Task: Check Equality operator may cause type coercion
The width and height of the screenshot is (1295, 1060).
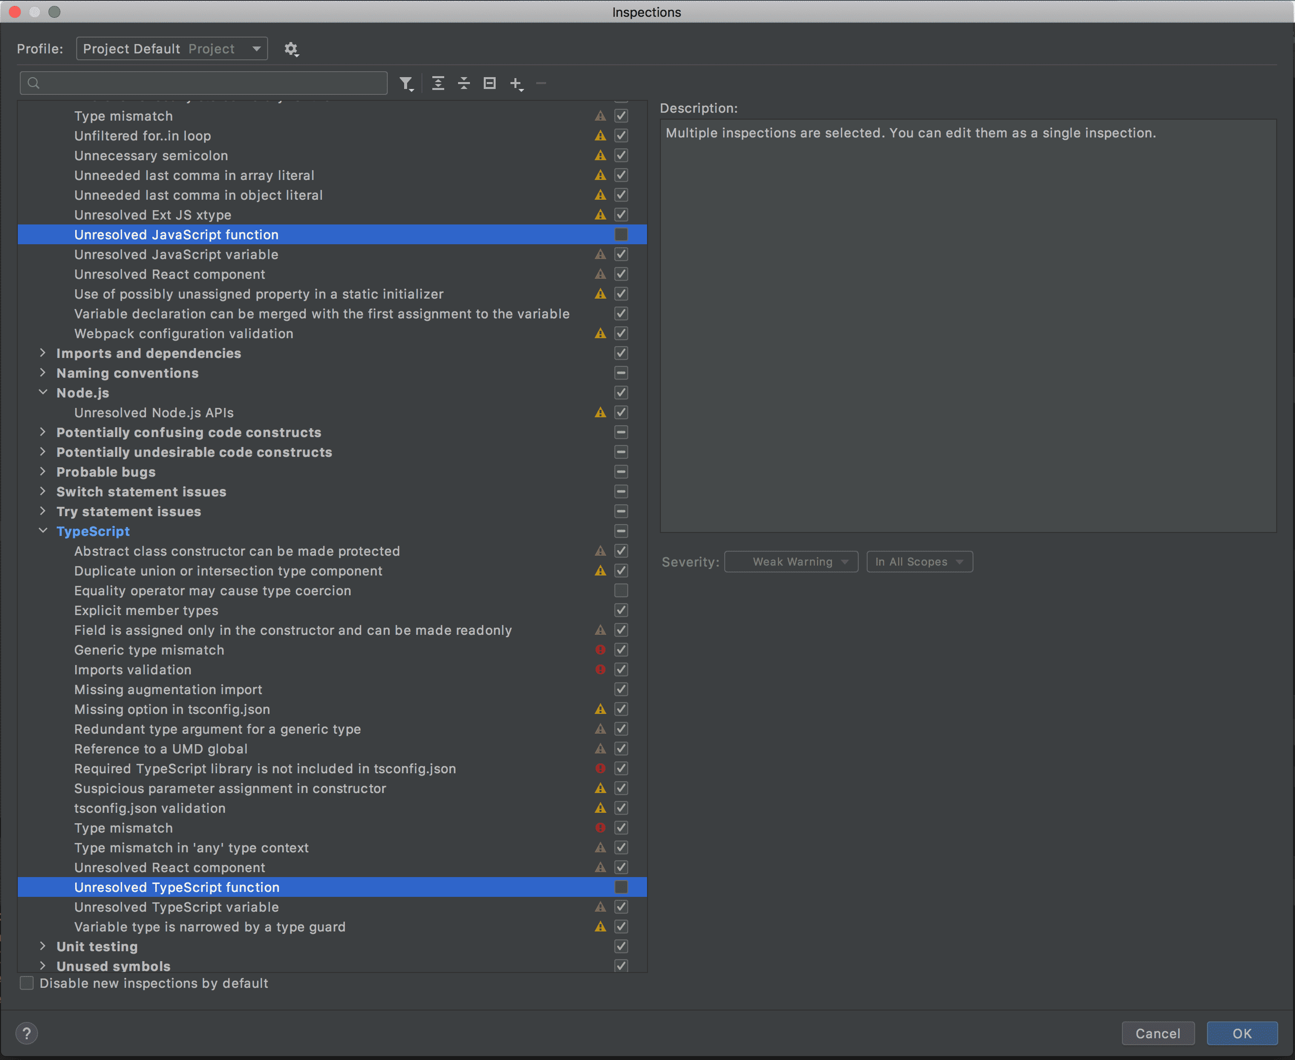Action: click(x=621, y=590)
